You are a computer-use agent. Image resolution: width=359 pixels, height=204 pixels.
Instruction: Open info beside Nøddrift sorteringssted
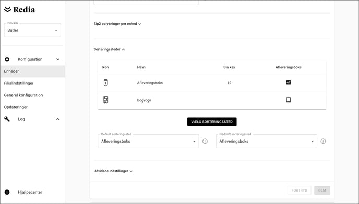(323, 141)
